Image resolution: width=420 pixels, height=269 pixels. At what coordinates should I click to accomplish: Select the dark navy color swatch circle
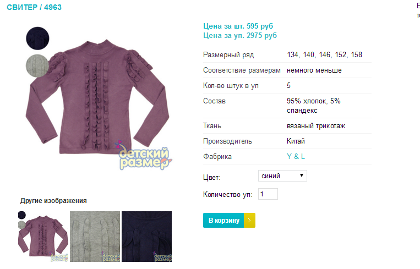[x=37, y=39]
